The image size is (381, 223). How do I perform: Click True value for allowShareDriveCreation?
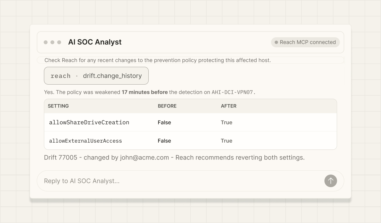[x=226, y=122]
